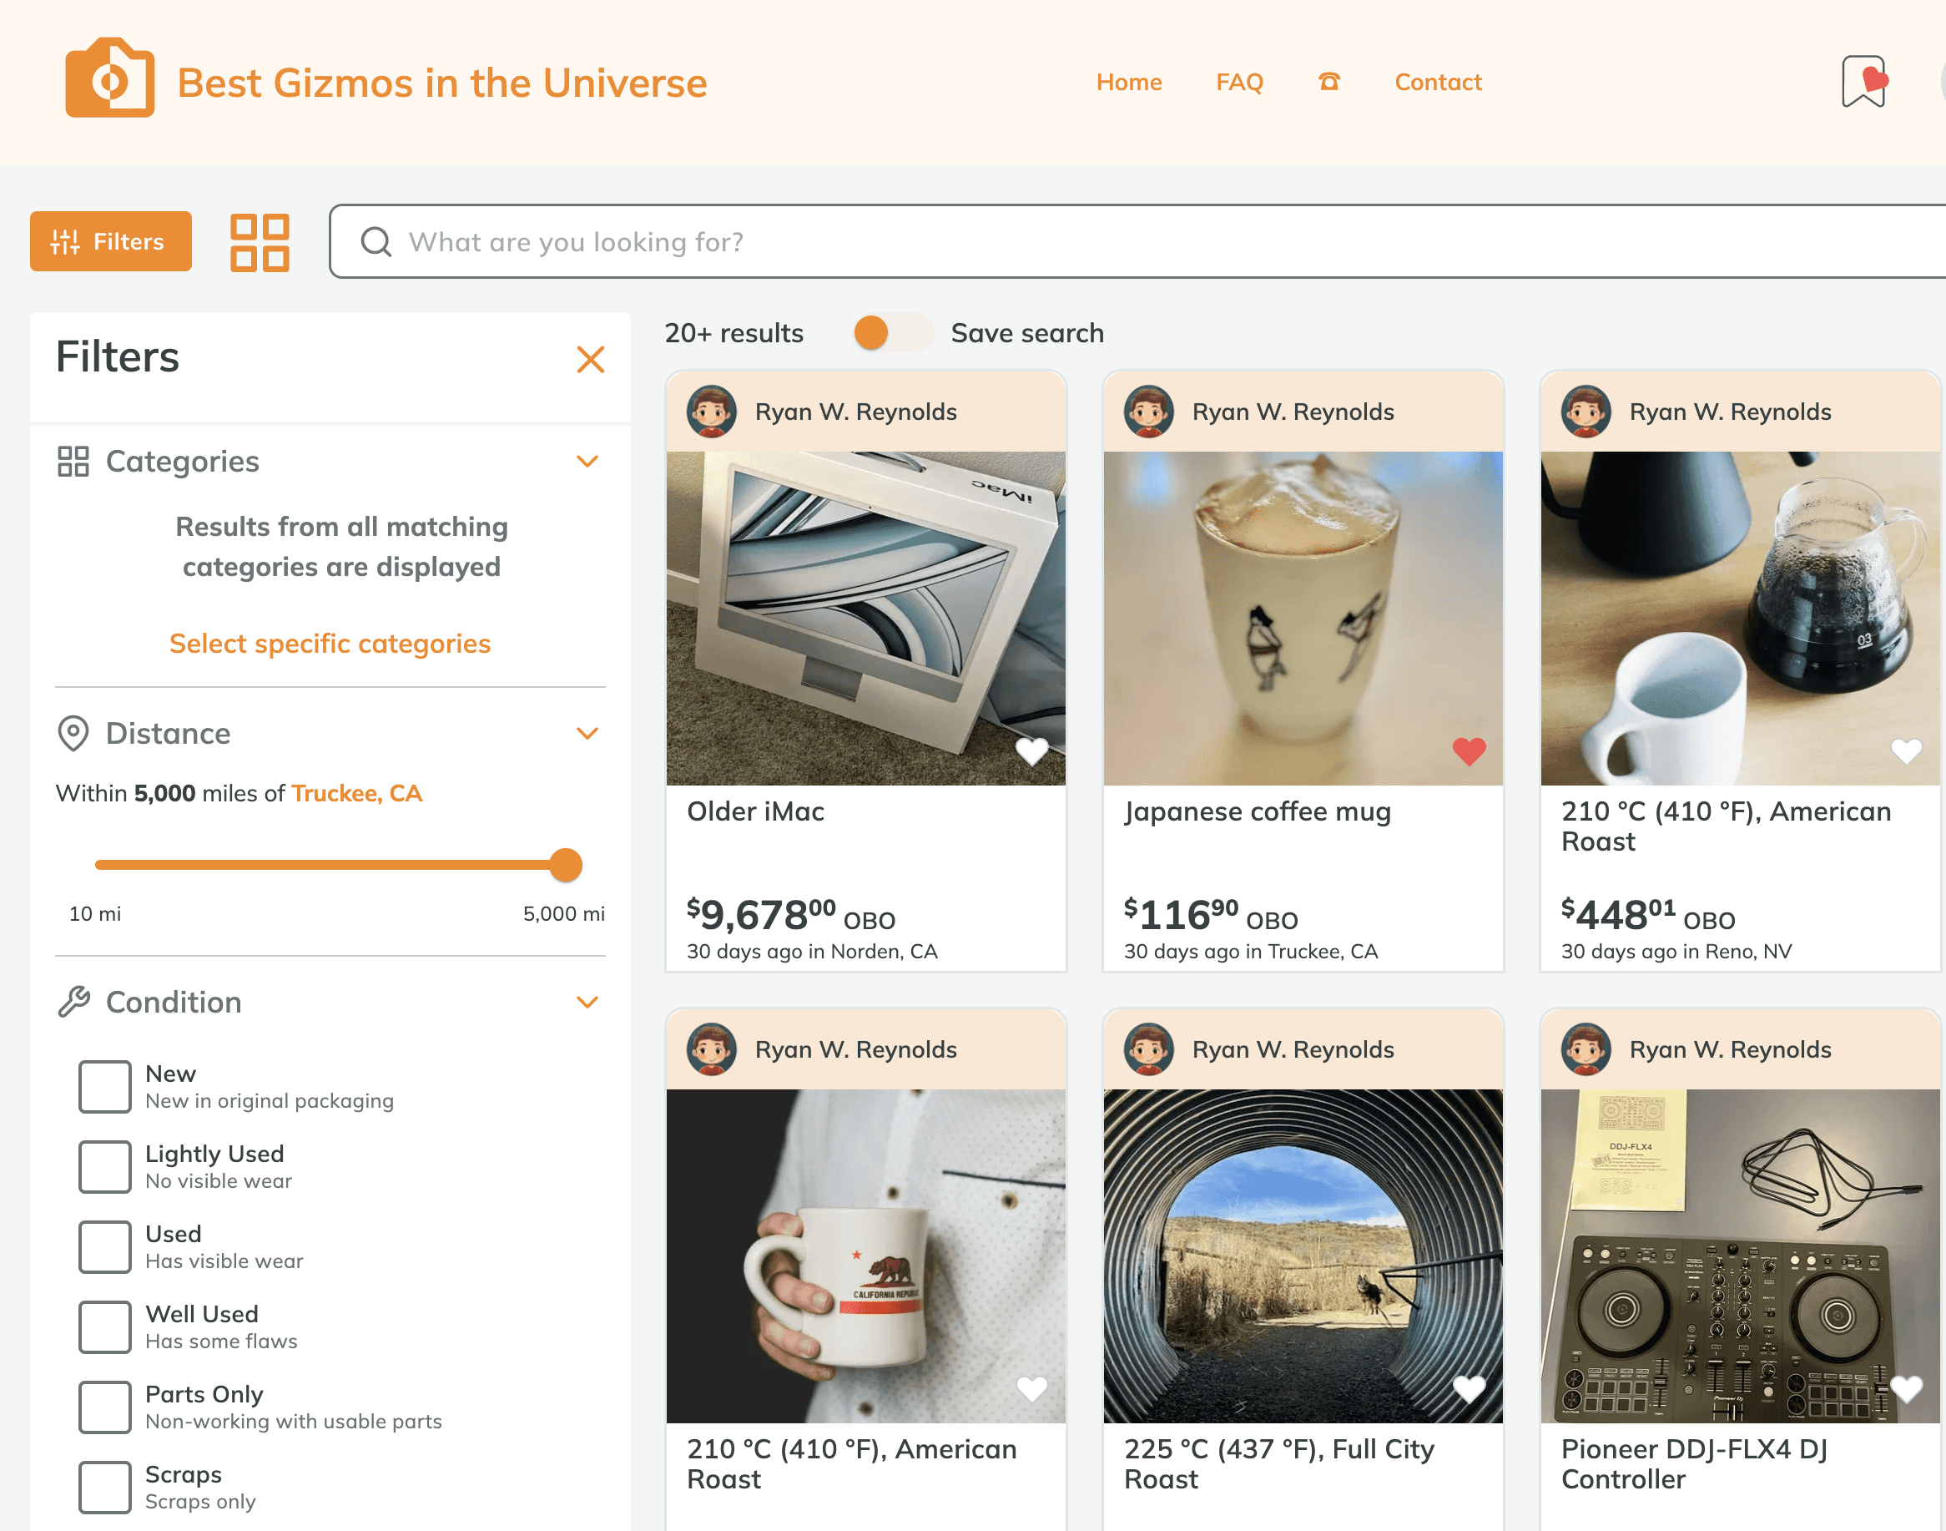Viewport: 1946px width, 1531px height.
Task: Click the telephone icon in navigation
Action: [x=1328, y=82]
